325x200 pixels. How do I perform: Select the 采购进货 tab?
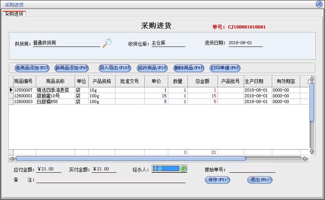click(x=14, y=14)
